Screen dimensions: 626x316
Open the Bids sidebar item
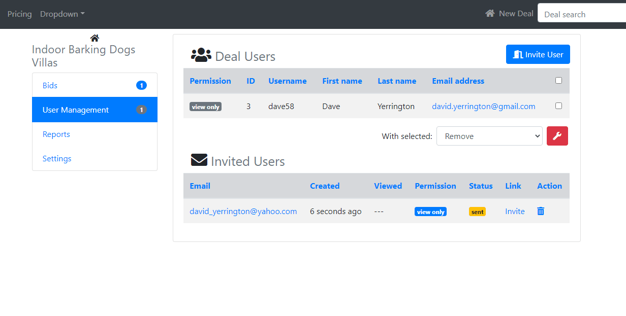point(50,85)
